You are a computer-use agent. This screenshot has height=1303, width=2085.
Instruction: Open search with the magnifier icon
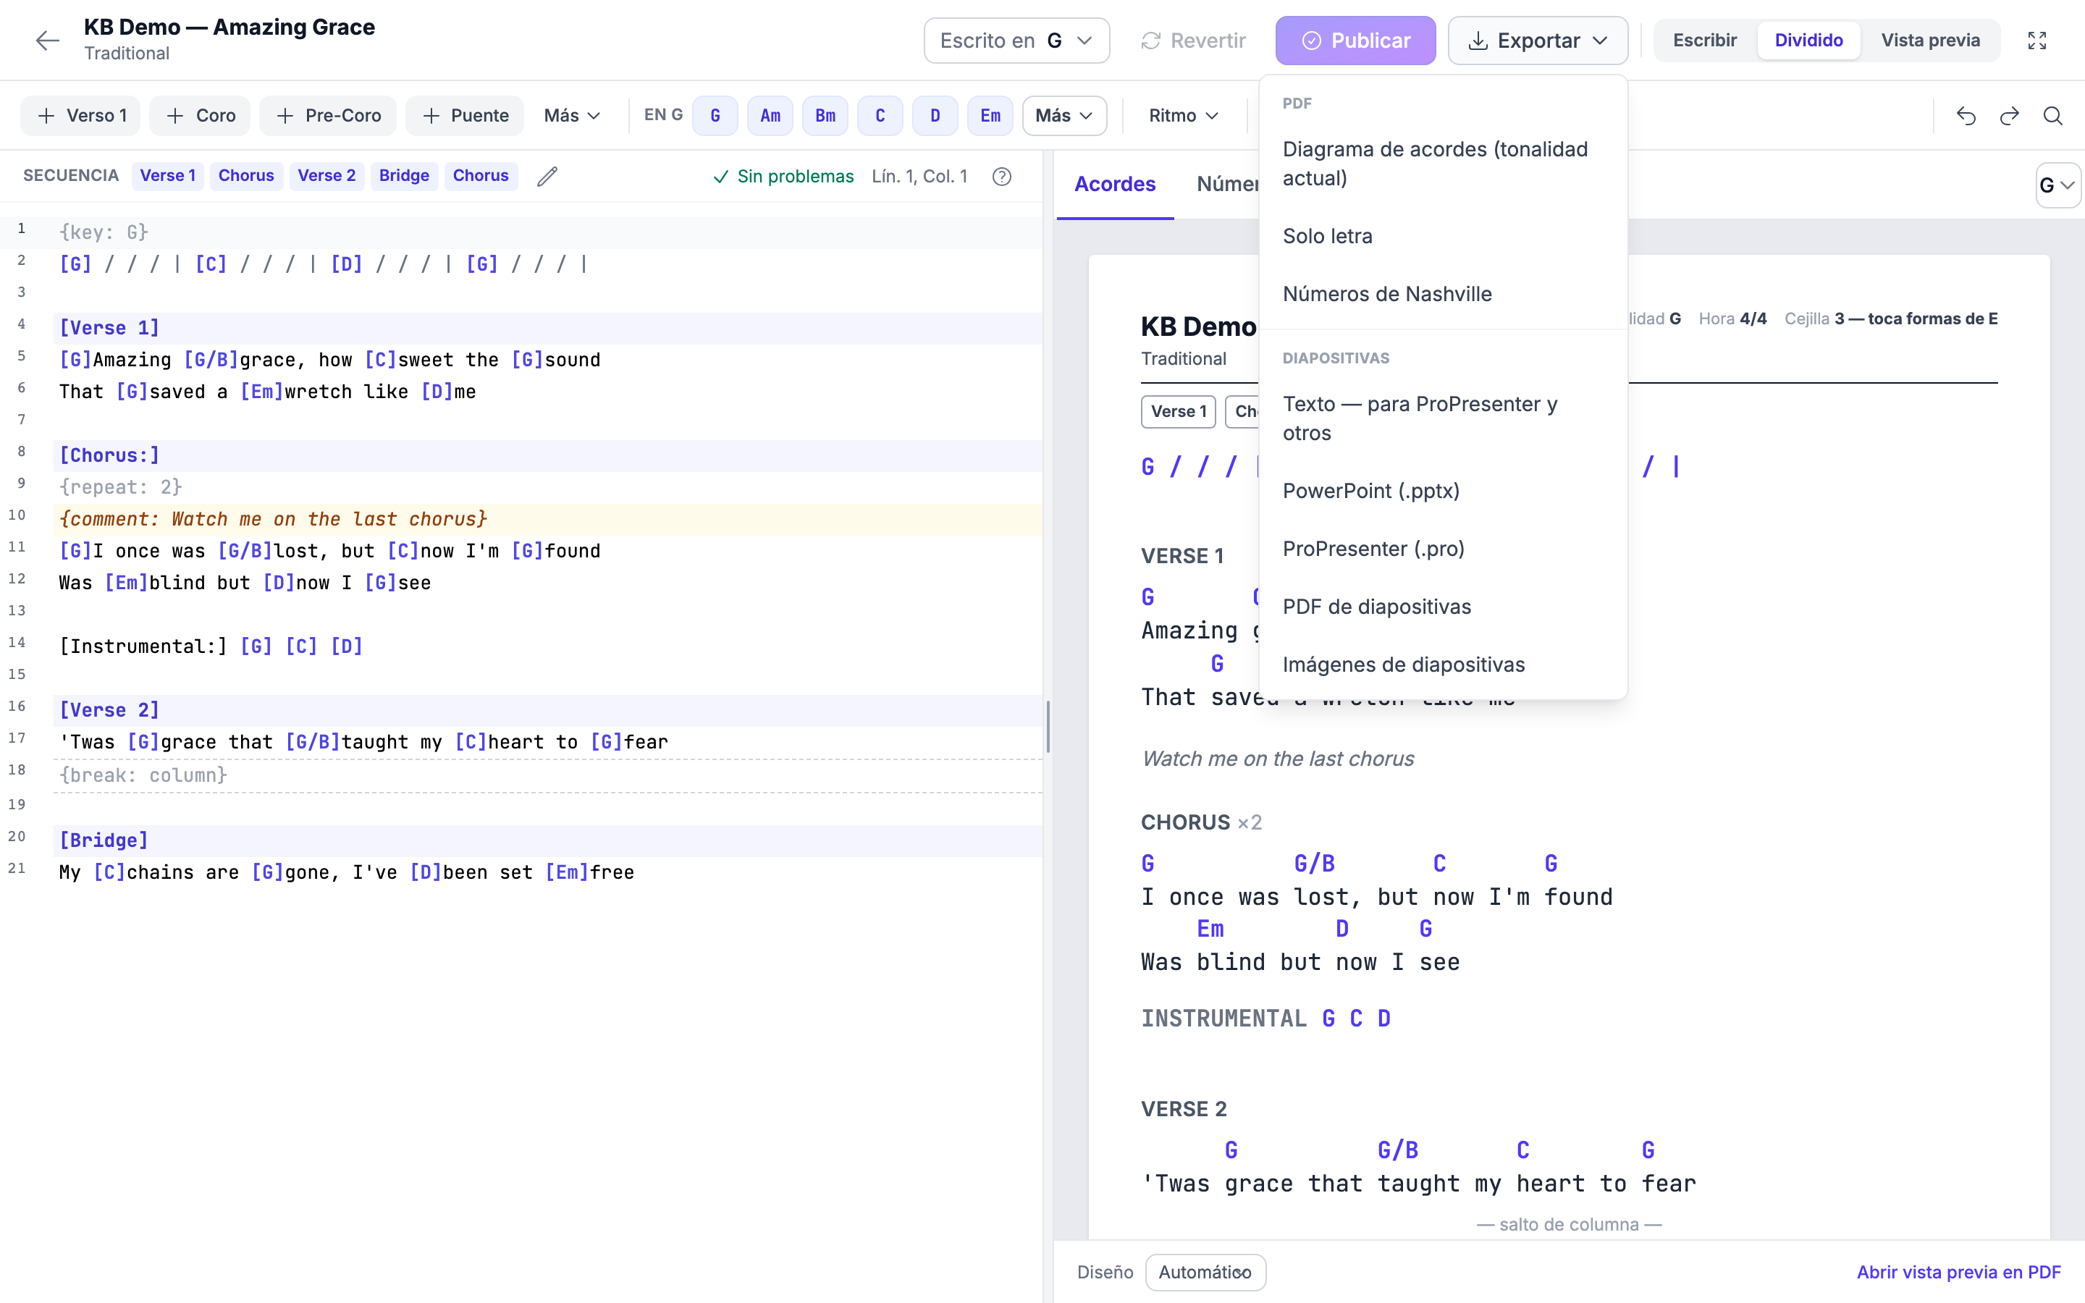(2053, 116)
